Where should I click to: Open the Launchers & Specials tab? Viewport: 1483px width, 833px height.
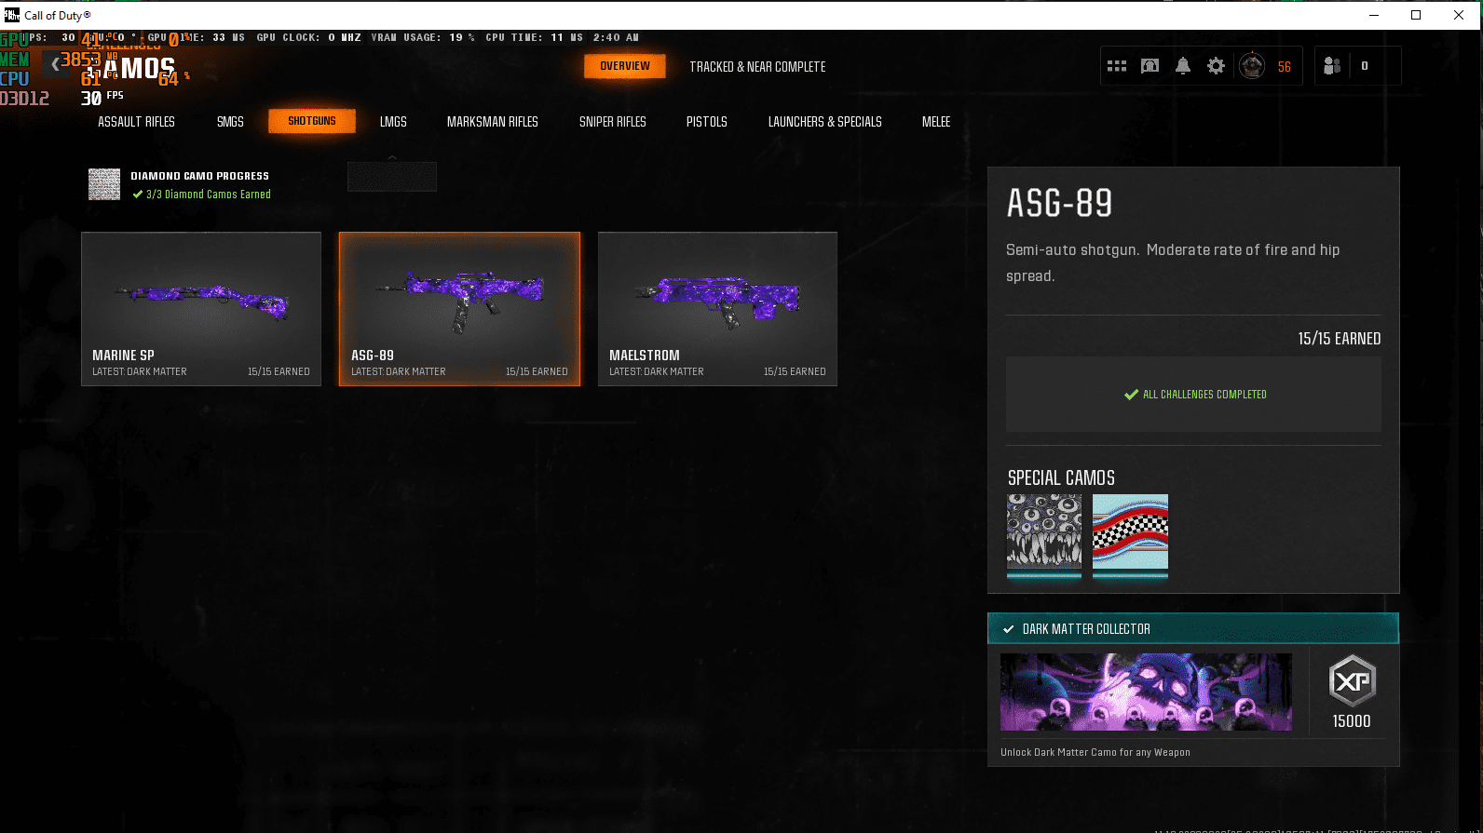(824, 122)
